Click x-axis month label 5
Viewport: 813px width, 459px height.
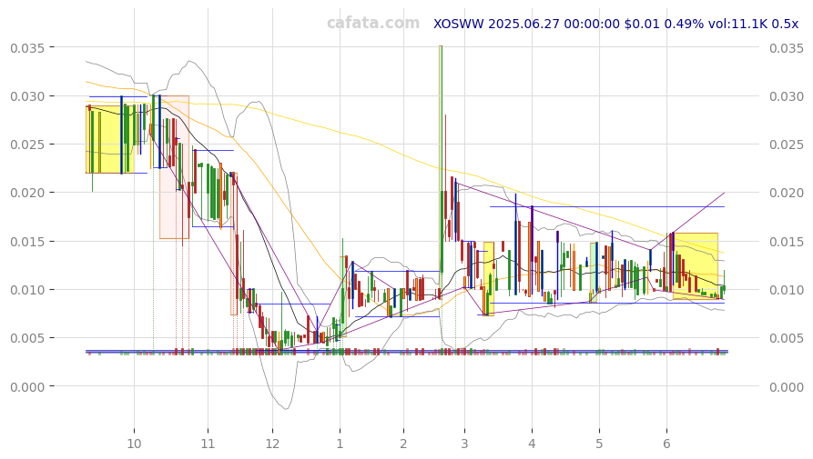[x=599, y=444]
